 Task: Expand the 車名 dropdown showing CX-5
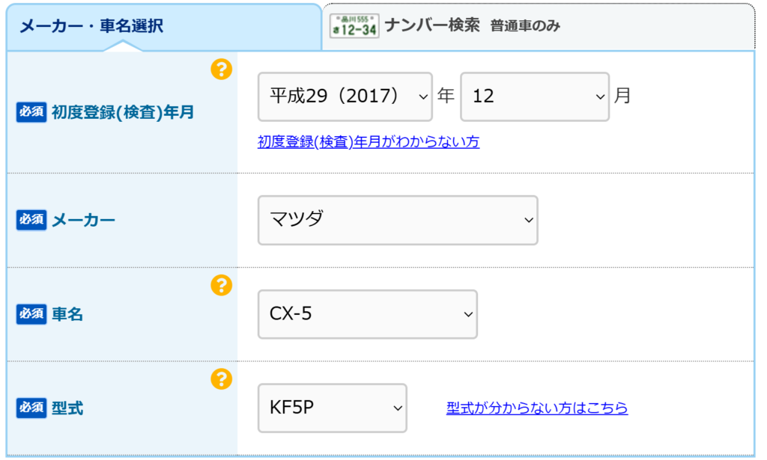tap(367, 314)
